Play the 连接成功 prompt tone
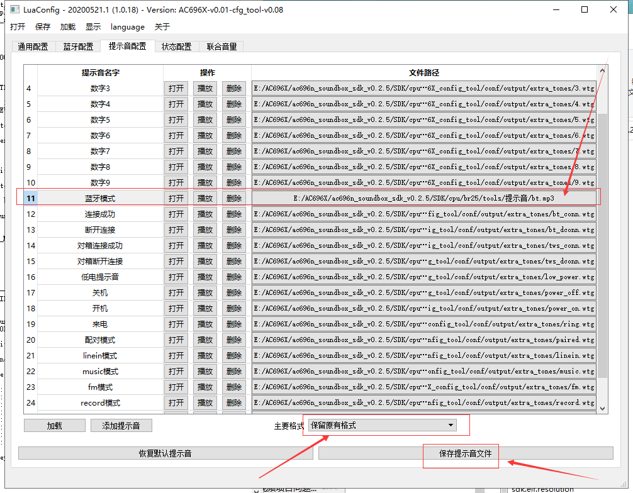Image resolution: width=633 pixels, height=493 pixels. (x=205, y=214)
